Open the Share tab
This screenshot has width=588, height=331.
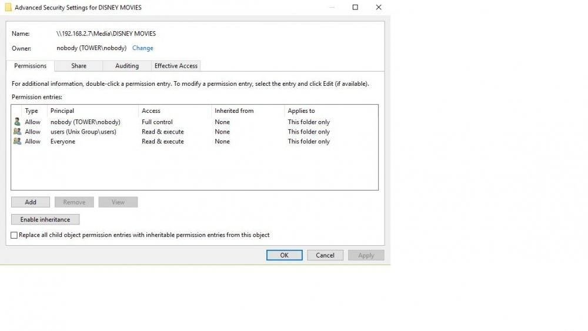pos(79,66)
